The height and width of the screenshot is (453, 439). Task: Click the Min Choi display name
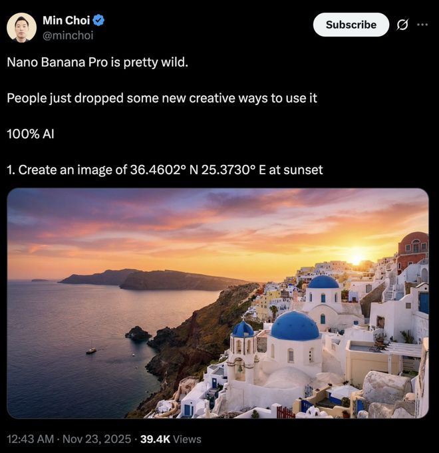click(x=66, y=21)
